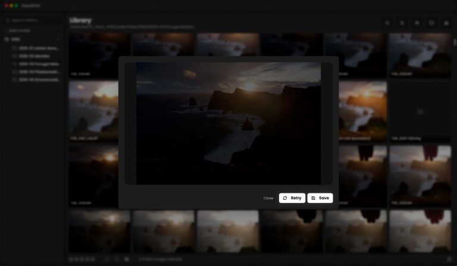This screenshot has width=457, height=266.
Task: Collapse the 2025 folder chevron in the sidebar
Action: 58,39
